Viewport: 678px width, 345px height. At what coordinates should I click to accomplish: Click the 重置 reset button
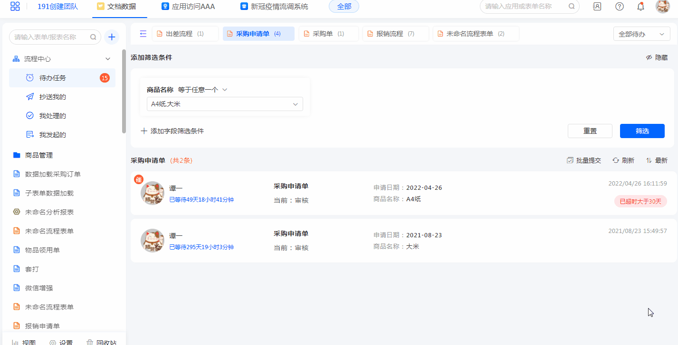[590, 131]
